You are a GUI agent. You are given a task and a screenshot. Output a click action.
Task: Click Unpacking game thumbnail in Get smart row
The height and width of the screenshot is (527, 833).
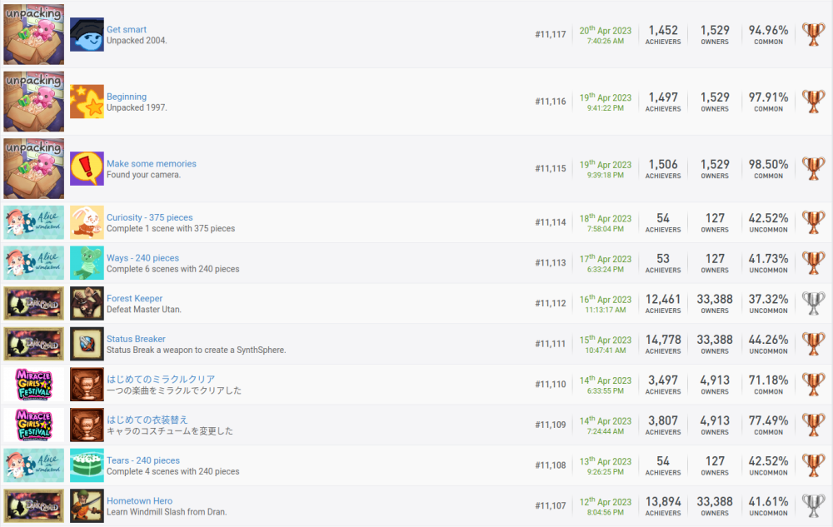tap(33, 35)
